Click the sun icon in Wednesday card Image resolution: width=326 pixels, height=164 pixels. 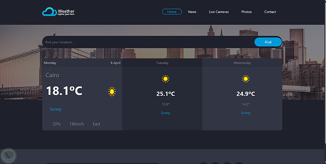(245, 79)
